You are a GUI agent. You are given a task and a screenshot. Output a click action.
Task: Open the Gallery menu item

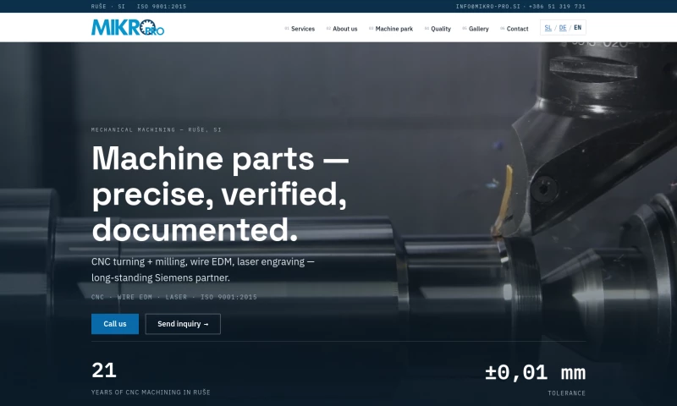pyautogui.click(x=476, y=29)
